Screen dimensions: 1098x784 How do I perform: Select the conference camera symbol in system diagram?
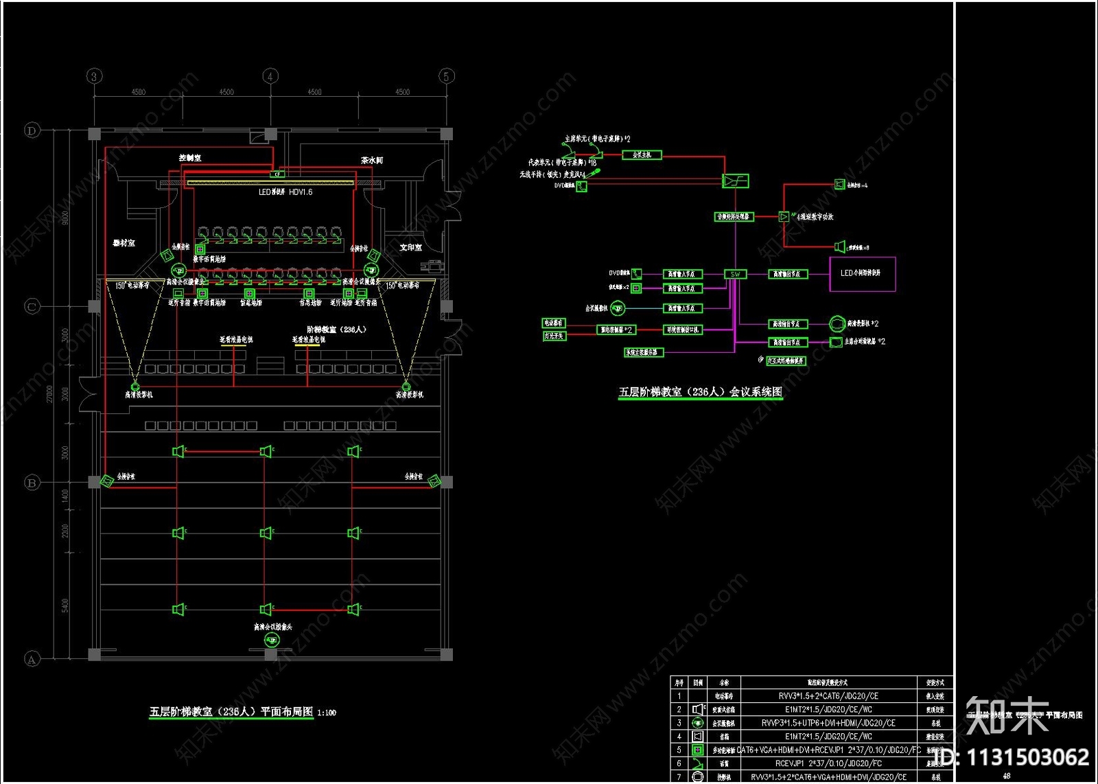click(617, 308)
